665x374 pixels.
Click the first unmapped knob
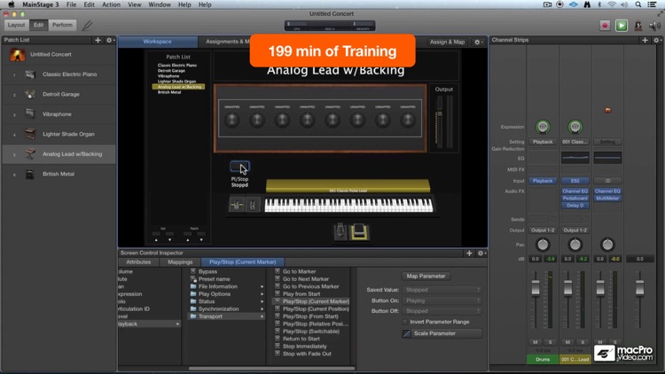[231, 121]
